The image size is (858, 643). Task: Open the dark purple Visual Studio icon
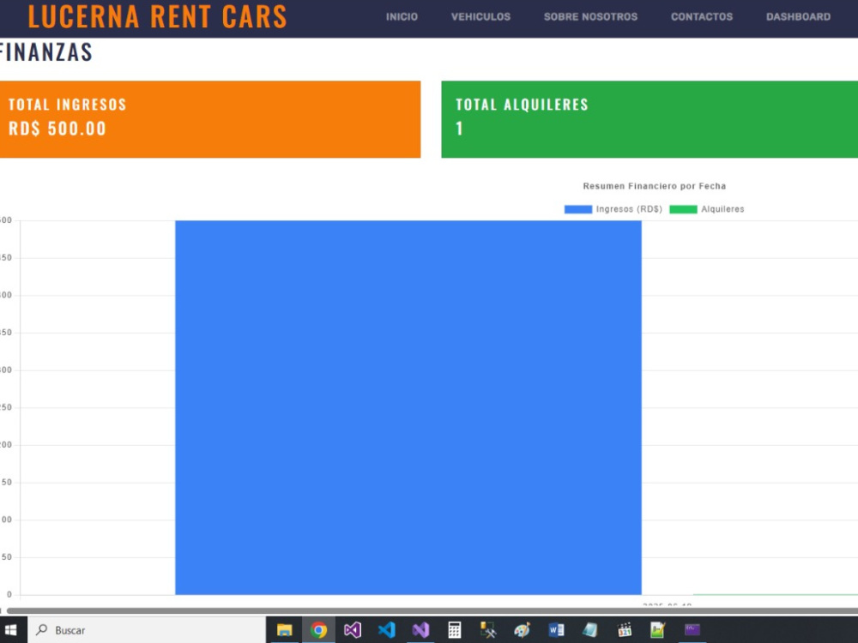click(353, 630)
